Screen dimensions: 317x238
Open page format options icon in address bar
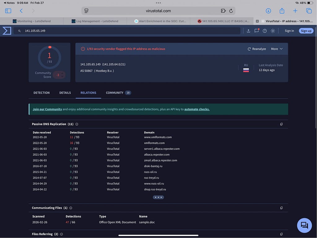(86, 11)
